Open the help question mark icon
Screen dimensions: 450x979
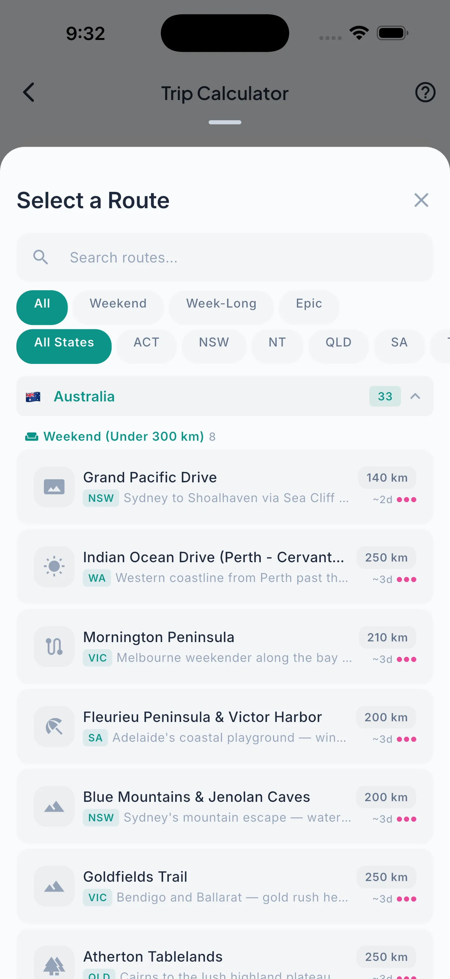(425, 93)
